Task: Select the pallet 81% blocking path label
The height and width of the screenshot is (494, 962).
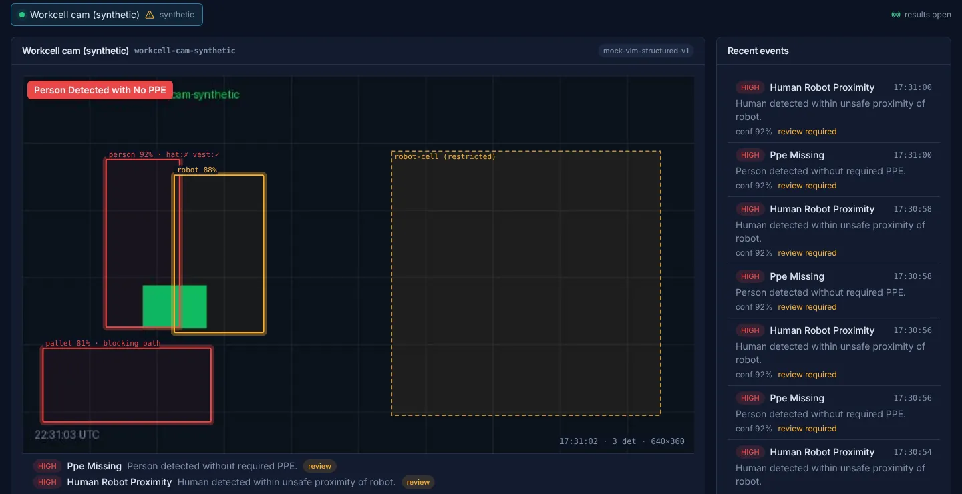Action: click(x=103, y=343)
